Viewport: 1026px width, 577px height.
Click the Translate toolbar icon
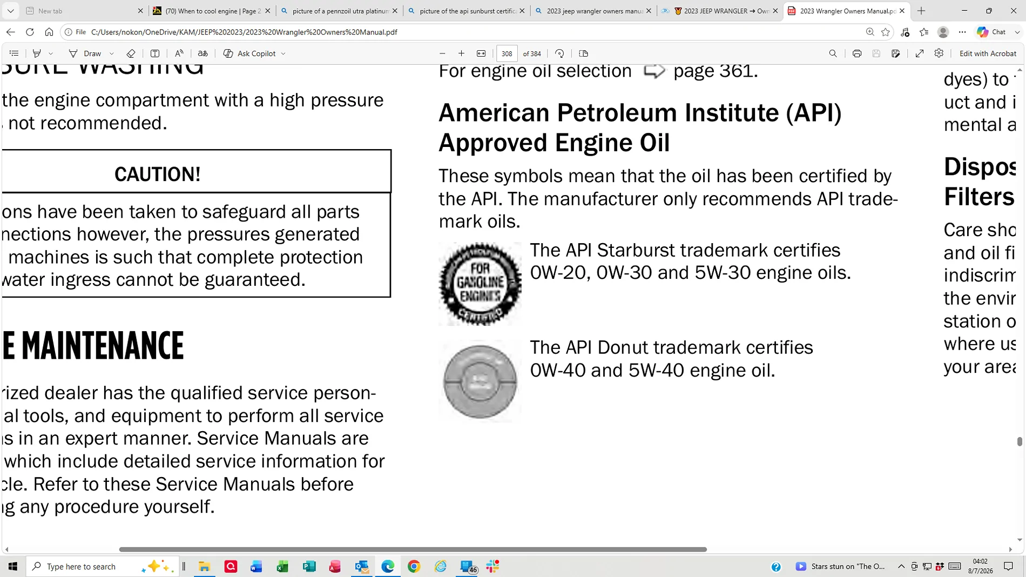(x=203, y=53)
